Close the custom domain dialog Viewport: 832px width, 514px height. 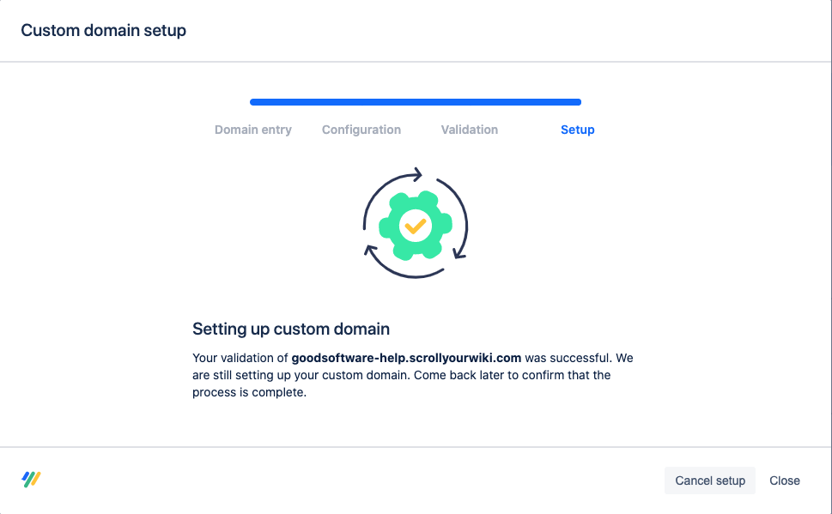point(784,481)
